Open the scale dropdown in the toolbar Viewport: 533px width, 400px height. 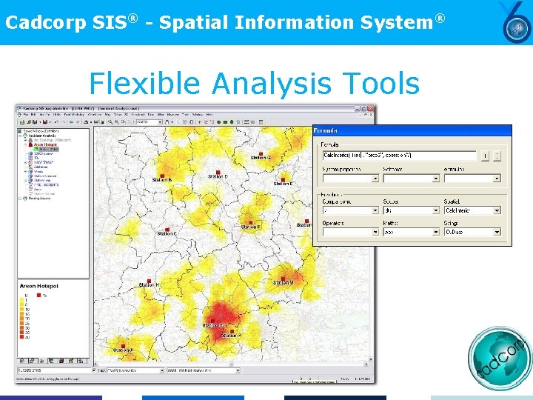(x=160, y=122)
